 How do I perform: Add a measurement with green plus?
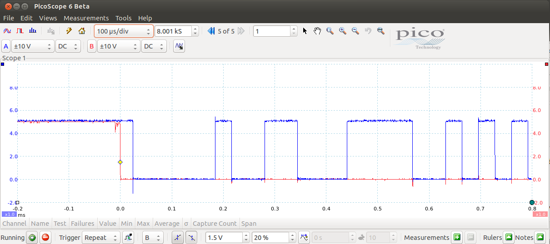pyautogui.click(x=457, y=237)
